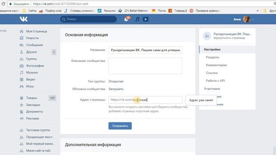Click the browser address bar URL

[x=60, y=4]
